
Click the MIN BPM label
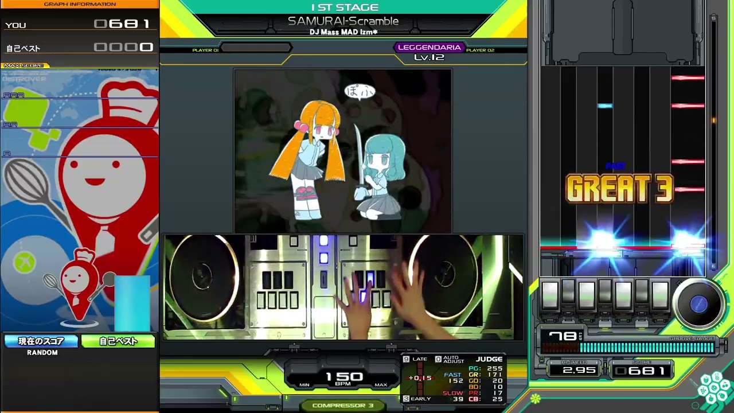(x=304, y=385)
